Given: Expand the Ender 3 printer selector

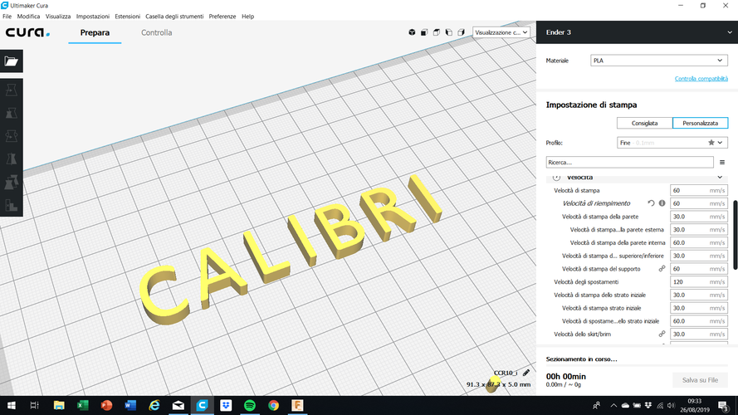Looking at the screenshot, I should [x=638, y=32].
